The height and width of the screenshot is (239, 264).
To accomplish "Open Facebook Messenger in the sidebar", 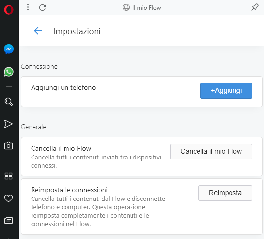I will tap(9, 49).
